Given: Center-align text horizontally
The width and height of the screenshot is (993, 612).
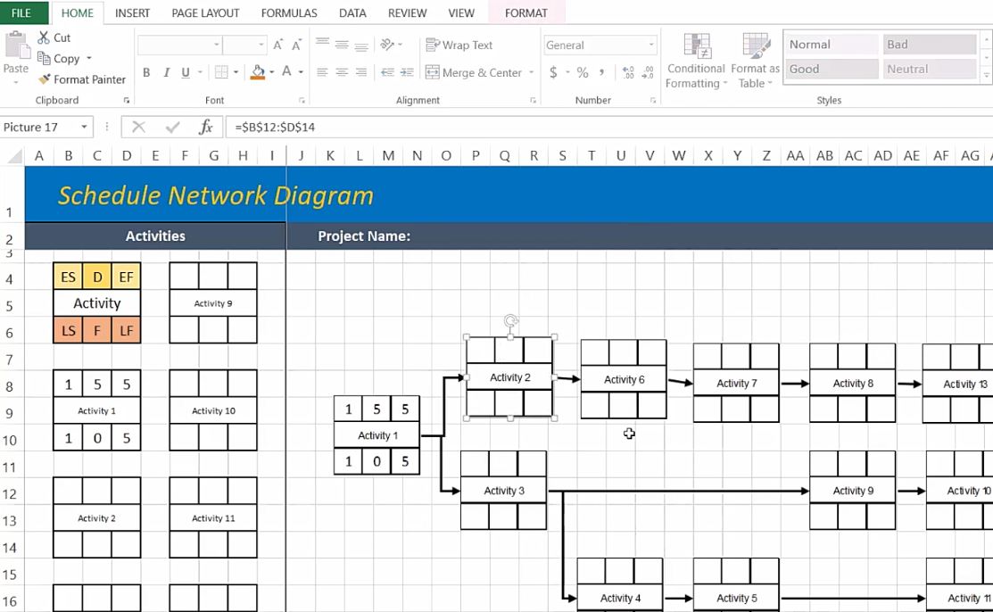Looking at the screenshot, I should click(x=342, y=72).
